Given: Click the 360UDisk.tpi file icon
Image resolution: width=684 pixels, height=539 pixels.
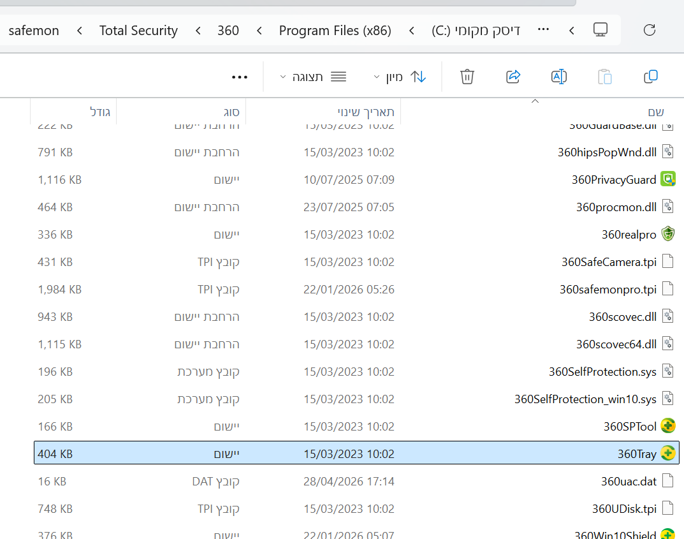Looking at the screenshot, I should (667, 508).
